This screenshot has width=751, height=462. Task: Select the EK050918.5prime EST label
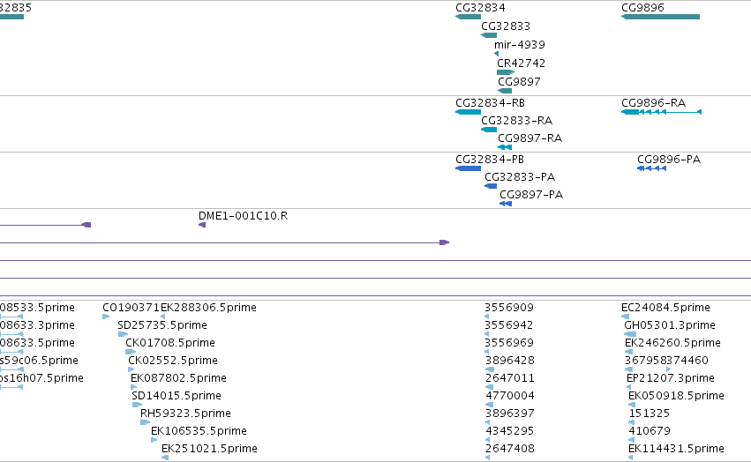tap(676, 396)
